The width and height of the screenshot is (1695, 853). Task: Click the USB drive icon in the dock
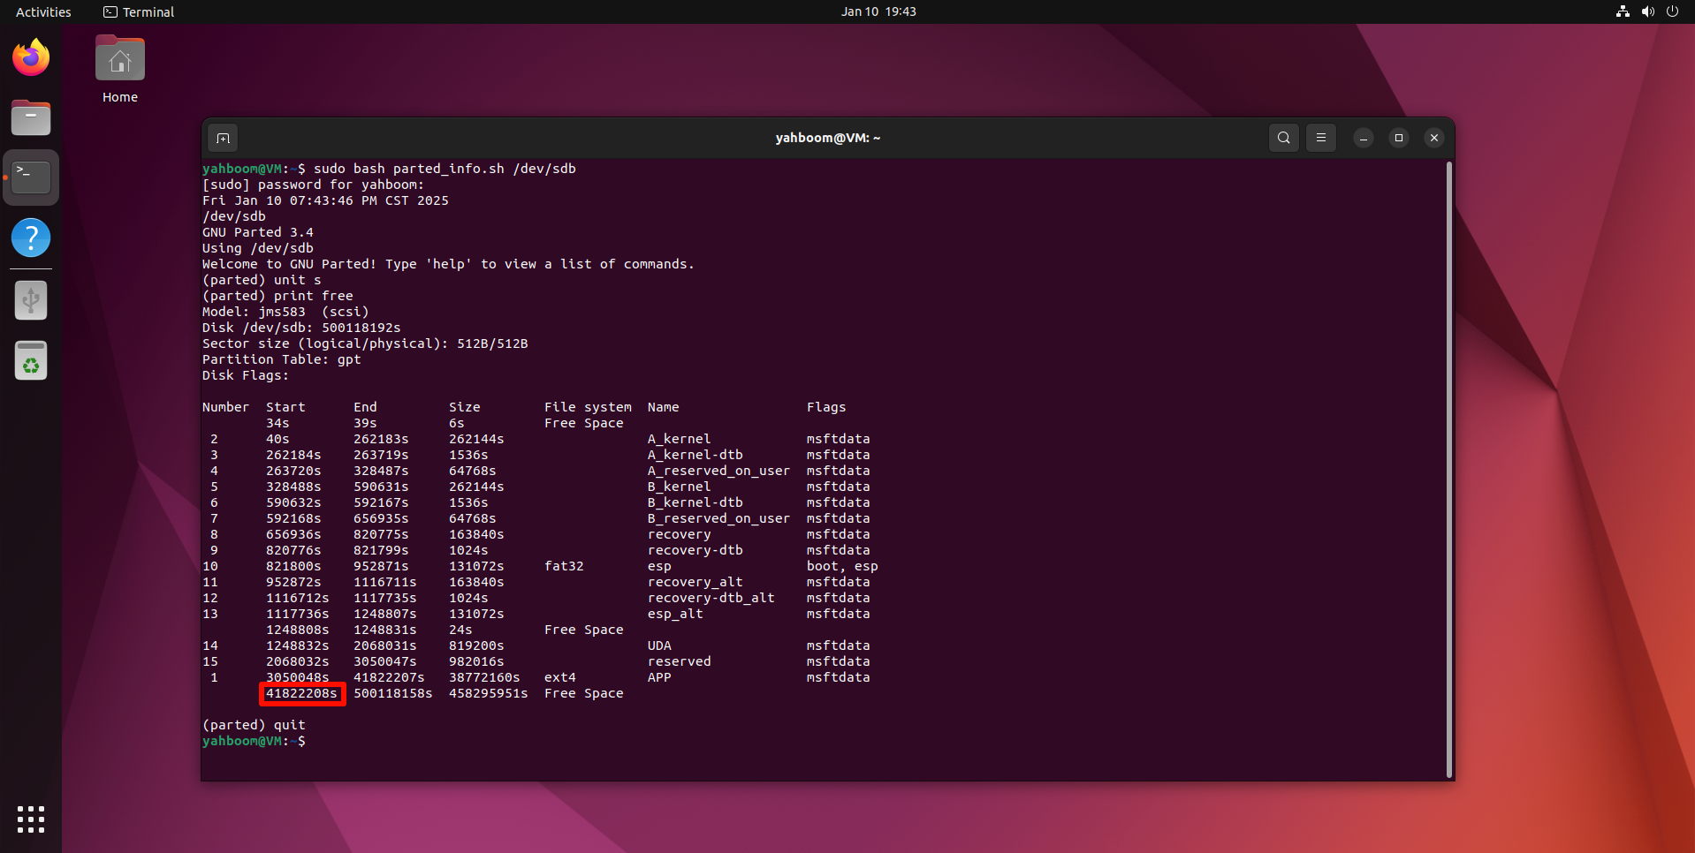point(31,300)
